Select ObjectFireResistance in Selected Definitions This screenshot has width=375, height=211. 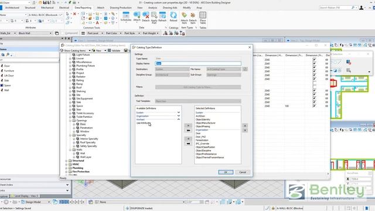[206, 154]
